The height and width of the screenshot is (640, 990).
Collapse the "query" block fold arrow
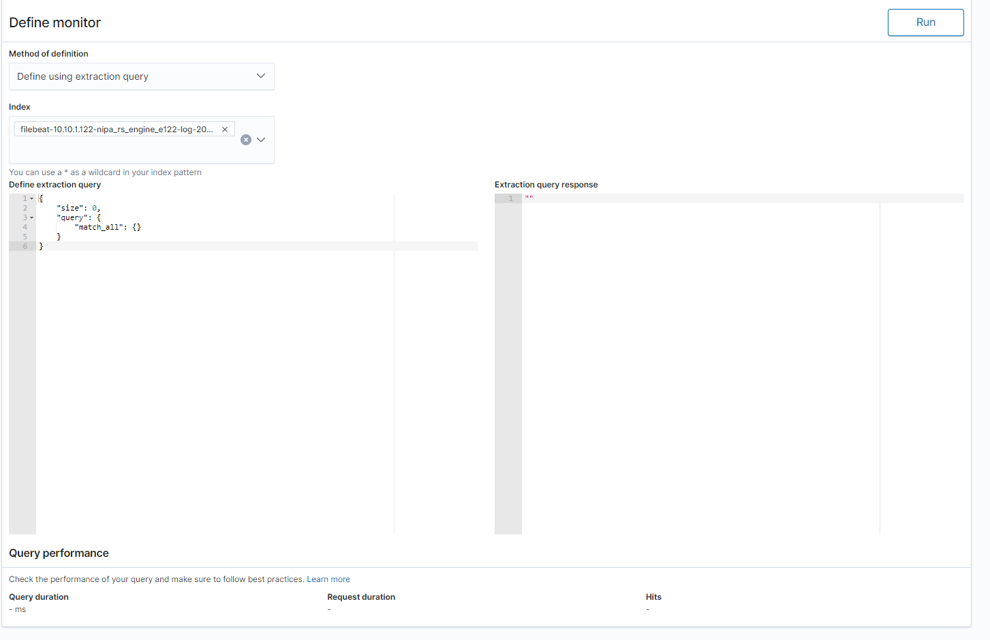coord(32,217)
